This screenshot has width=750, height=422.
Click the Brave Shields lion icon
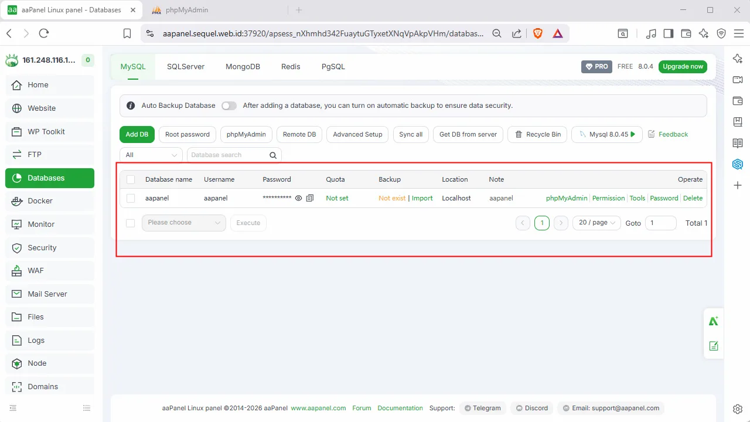point(538,33)
